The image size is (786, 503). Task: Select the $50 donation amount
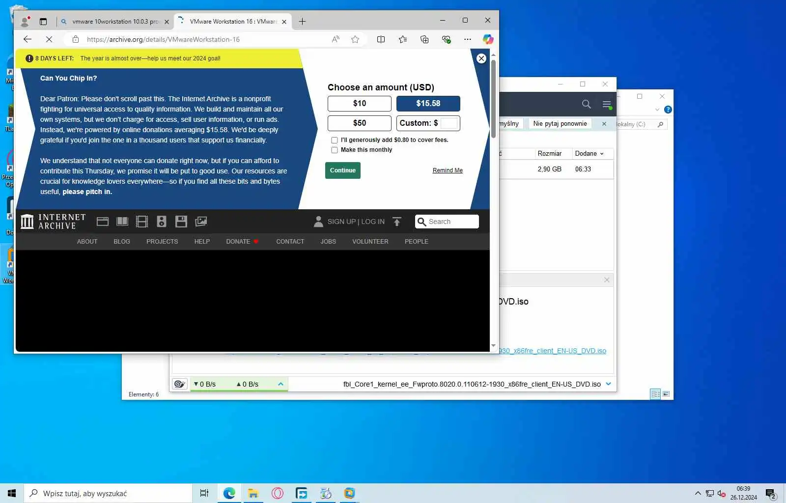coord(360,123)
